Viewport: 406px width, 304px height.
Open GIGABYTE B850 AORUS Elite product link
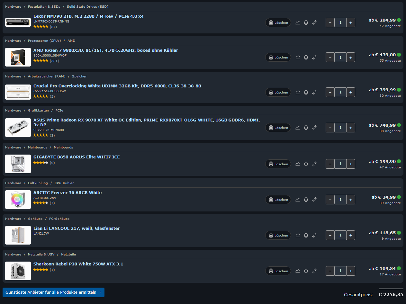(77, 157)
